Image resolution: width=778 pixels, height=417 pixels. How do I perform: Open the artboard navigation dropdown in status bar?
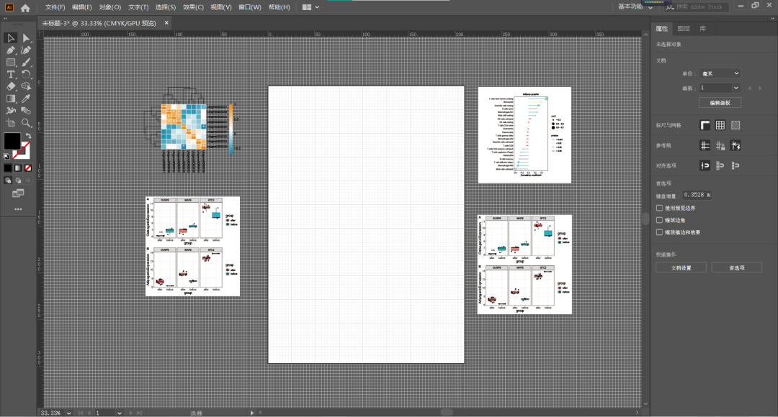click(119, 413)
